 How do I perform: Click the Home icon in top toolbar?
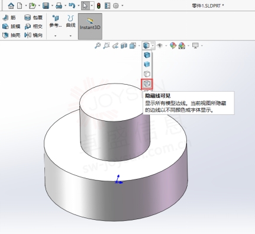(11, 6)
